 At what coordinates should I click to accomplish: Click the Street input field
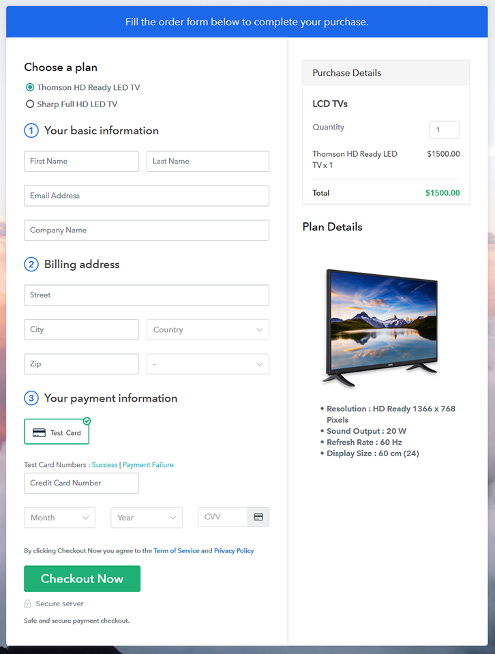coord(147,295)
